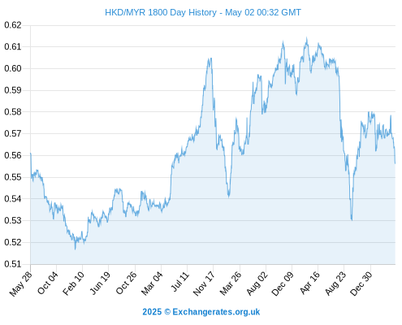Click the Jun 19 x-axis date label
This screenshot has height=325, width=402.
100,284
